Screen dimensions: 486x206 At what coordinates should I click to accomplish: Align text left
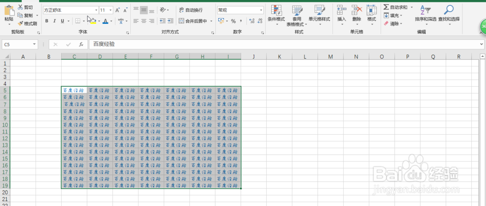136,21
